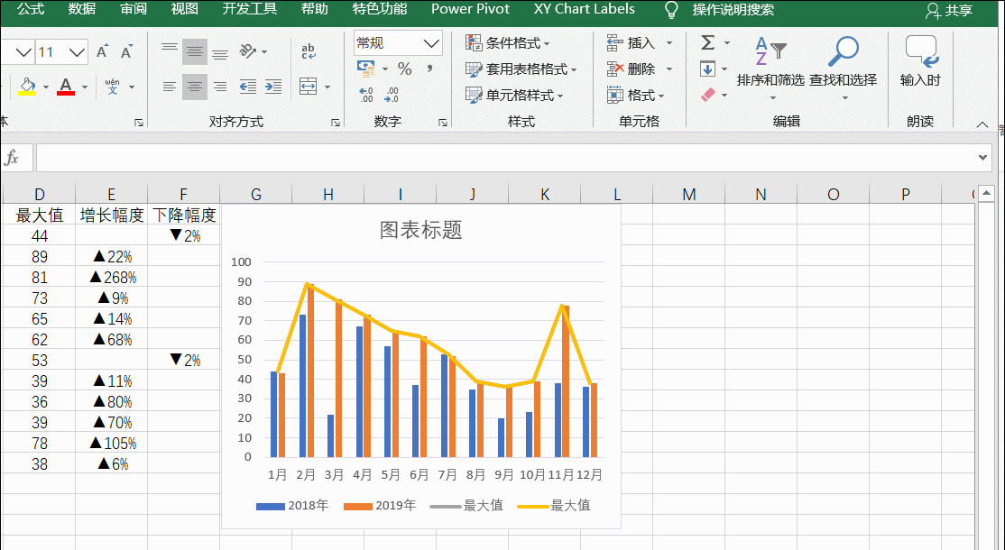
Task: Expand the 删除 dropdown arrow
Action: click(x=669, y=69)
